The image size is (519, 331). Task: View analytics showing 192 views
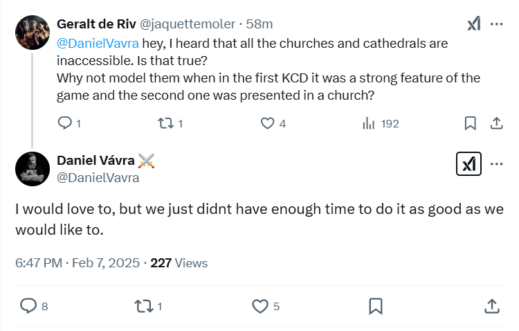(368, 123)
